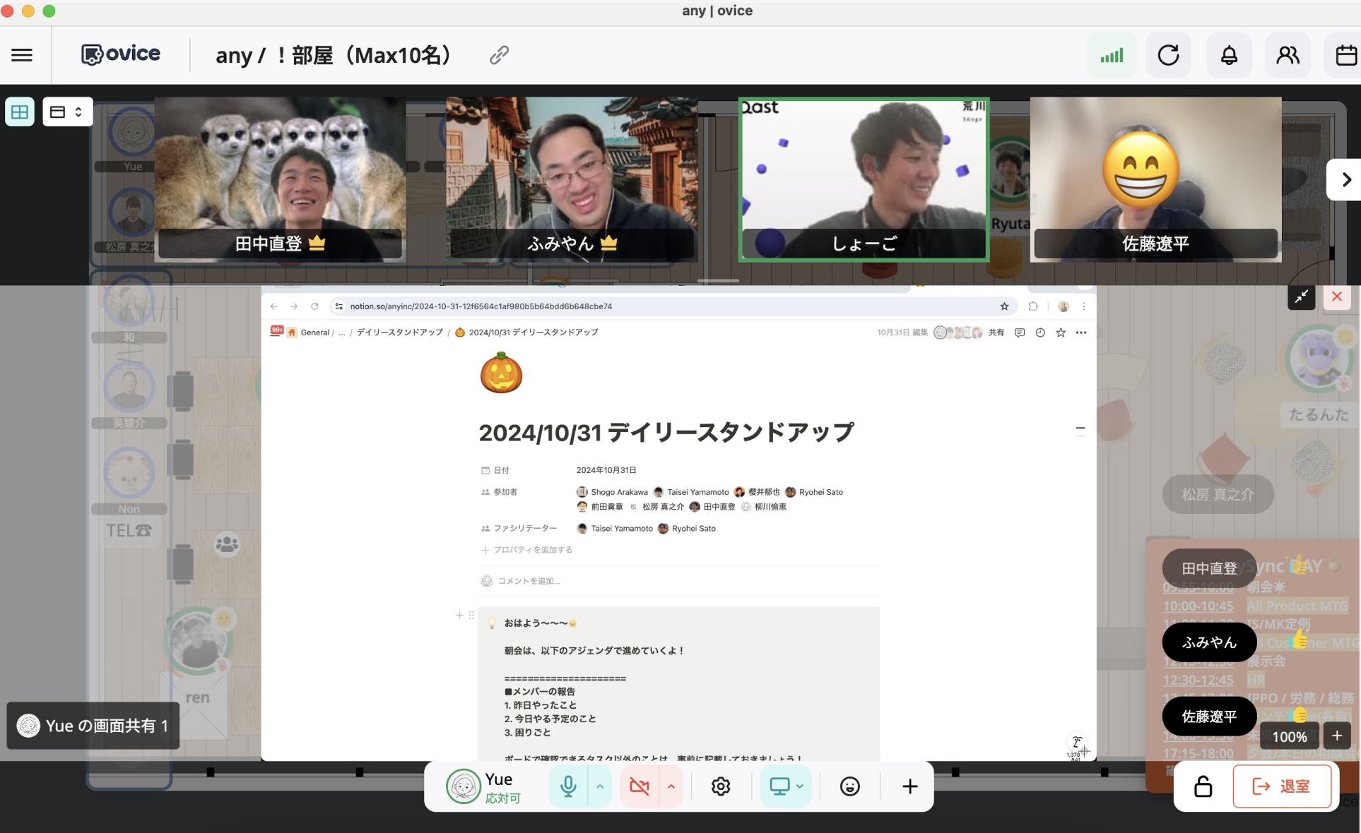Toggle the room lock icon
The image size is (1361, 833).
coord(1203,786)
